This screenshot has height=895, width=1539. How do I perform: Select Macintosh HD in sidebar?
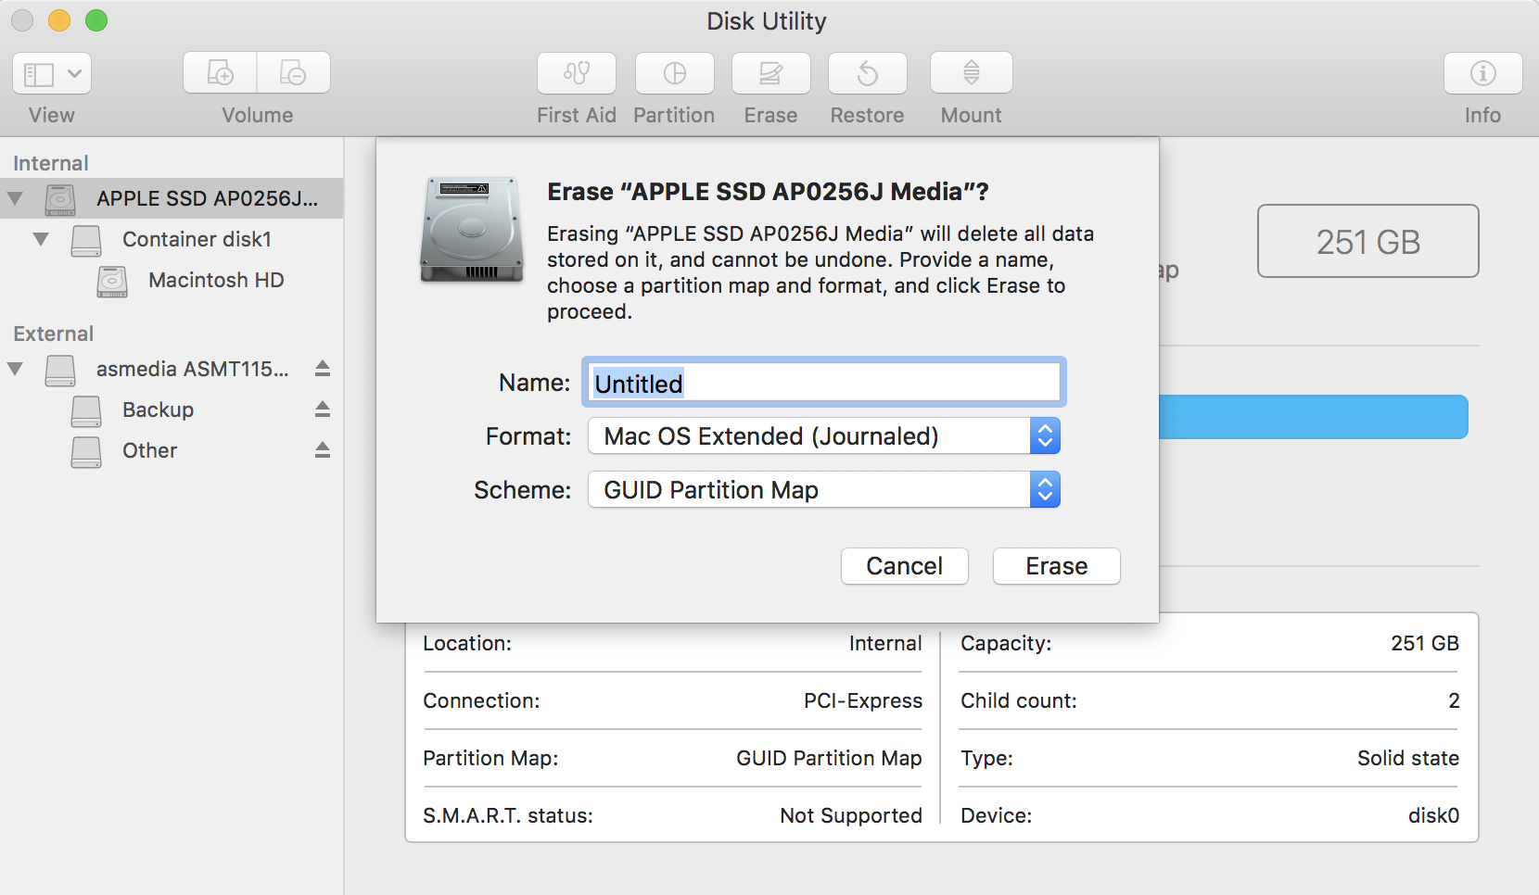215,280
